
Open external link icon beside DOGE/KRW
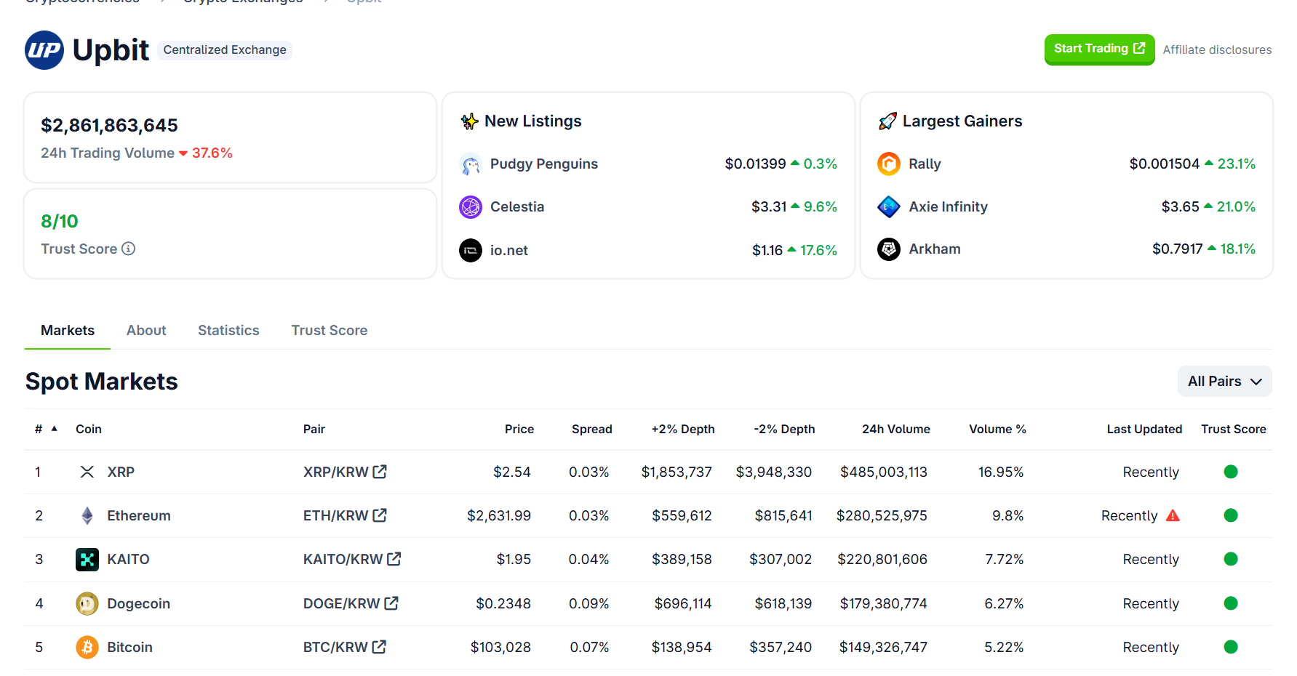pos(391,603)
